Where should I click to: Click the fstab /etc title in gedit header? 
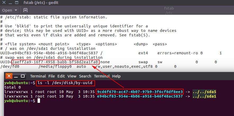169,10
